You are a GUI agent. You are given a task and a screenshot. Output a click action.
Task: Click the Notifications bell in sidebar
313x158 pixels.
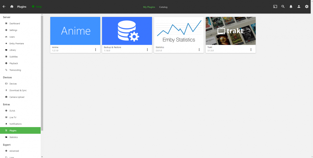click(x=6, y=124)
